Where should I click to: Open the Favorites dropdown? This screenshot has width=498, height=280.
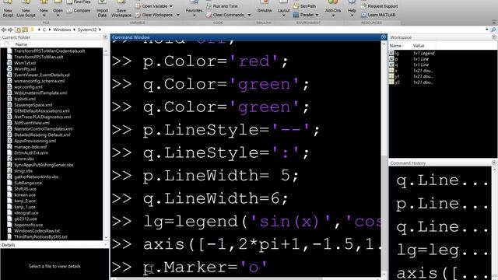194,9
